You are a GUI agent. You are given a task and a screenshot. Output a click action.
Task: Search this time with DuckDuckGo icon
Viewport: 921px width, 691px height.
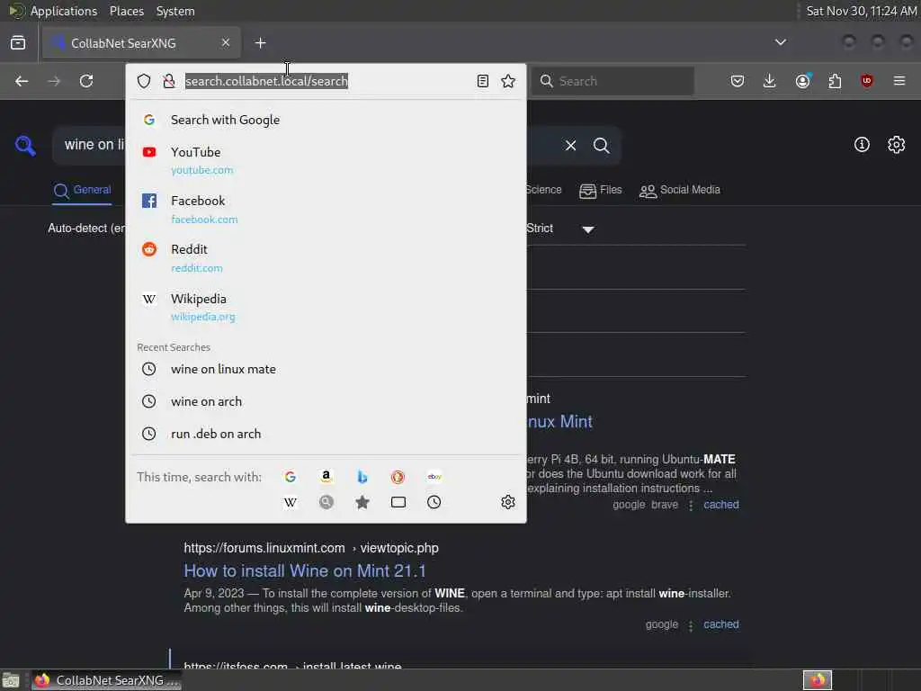[x=398, y=477]
